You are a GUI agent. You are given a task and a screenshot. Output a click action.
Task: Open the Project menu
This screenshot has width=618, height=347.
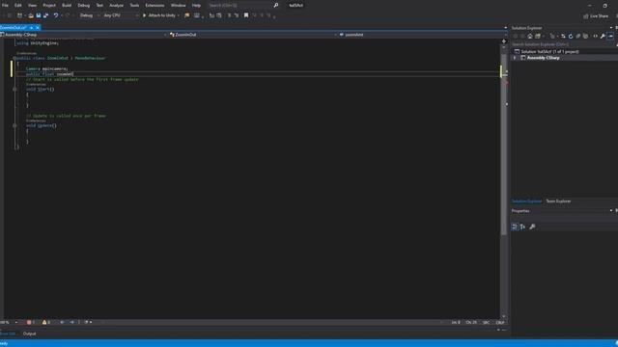[x=49, y=6]
